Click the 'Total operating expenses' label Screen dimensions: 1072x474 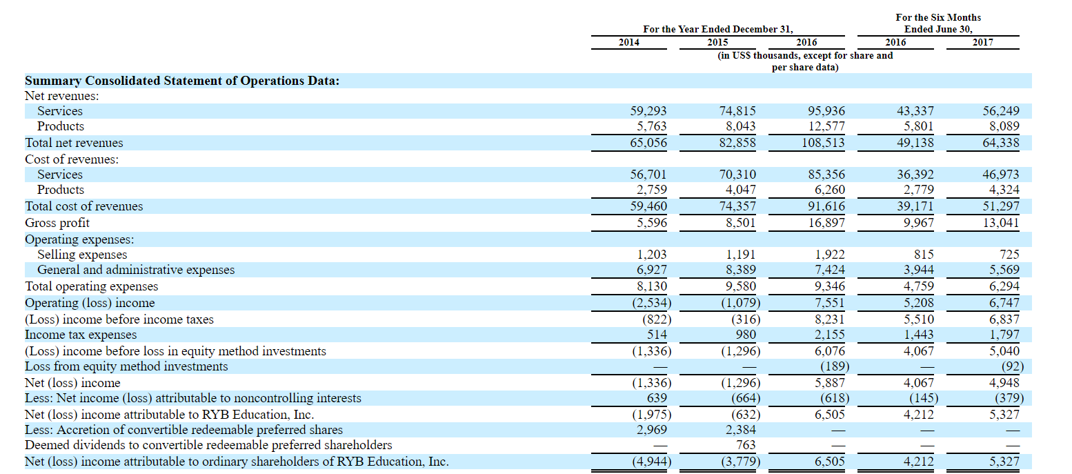(x=92, y=286)
